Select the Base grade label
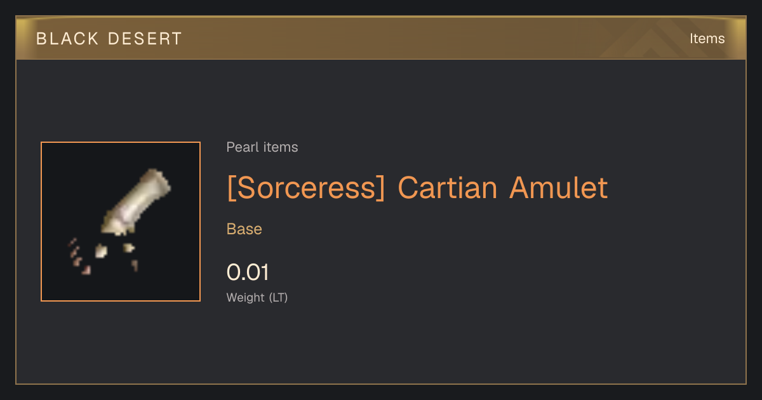Image resolution: width=762 pixels, height=400 pixels. coord(244,229)
